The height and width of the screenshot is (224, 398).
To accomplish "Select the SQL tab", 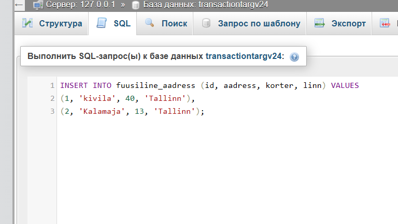I will (x=112, y=24).
